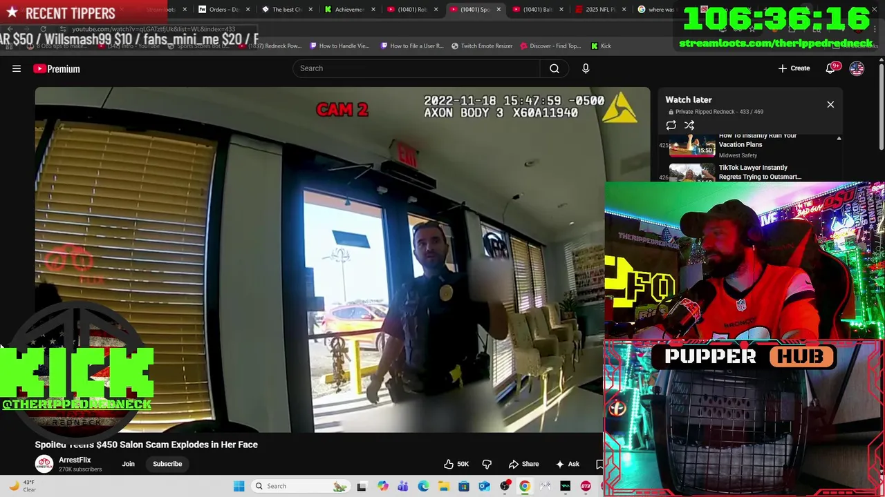Subscribe to the ArrestFlix channel

point(167,464)
